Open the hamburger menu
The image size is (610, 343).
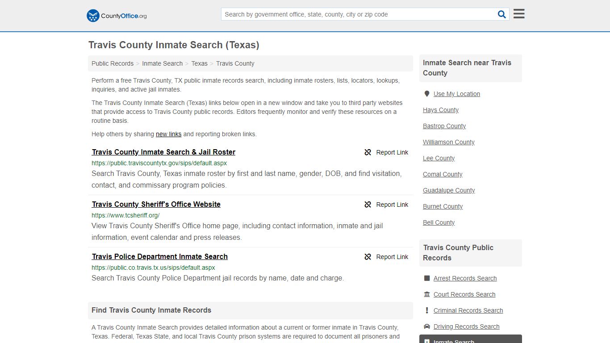coord(519,14)
